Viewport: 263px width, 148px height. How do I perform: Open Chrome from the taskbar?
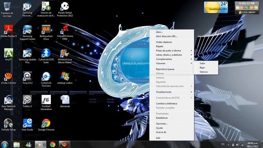pos(53,144)
